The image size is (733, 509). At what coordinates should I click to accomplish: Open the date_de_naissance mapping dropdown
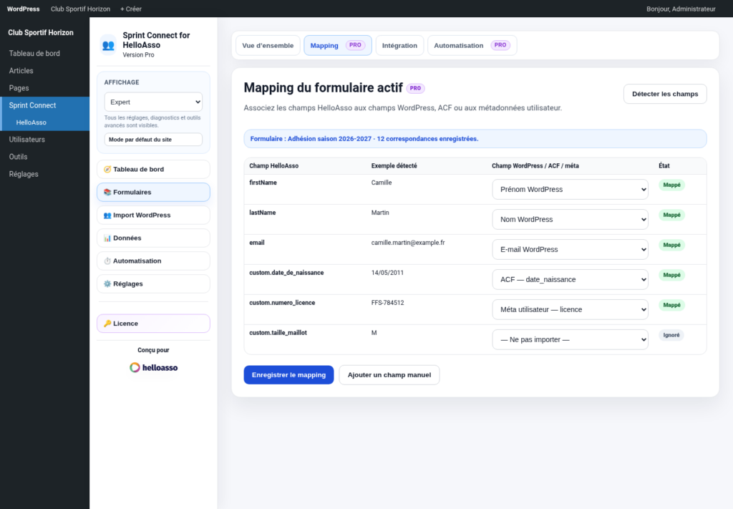[570, 279]
